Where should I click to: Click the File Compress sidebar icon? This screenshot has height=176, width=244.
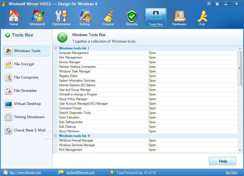[8, 78]
